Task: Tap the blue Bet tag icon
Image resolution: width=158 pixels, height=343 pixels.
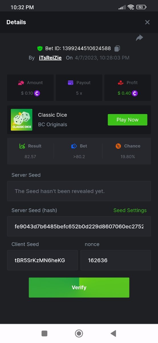Action: click(x=74, y=146)
